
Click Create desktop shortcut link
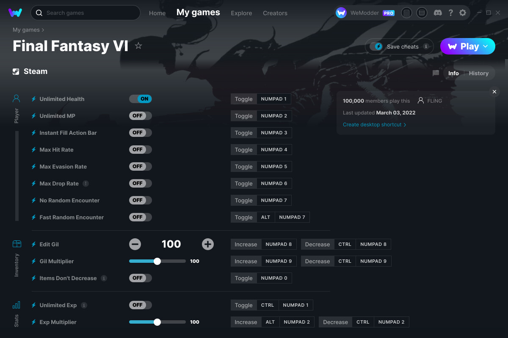375,125
